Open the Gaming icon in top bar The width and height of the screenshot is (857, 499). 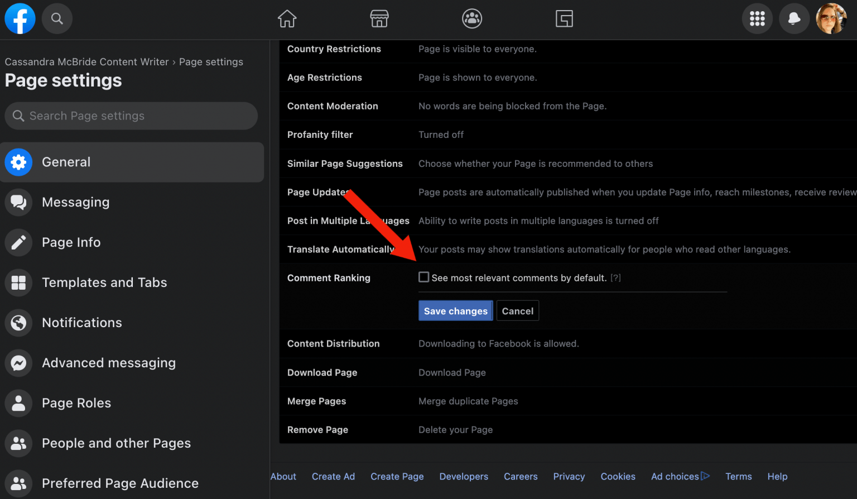[564, 18]
